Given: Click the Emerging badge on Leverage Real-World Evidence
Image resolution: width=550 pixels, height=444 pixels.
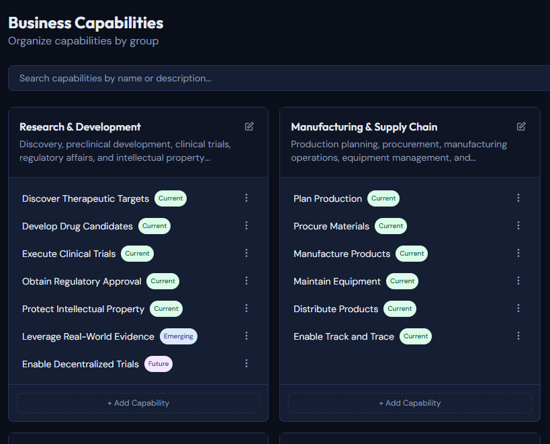Looking at the screenshot, I should pos(179,336).
